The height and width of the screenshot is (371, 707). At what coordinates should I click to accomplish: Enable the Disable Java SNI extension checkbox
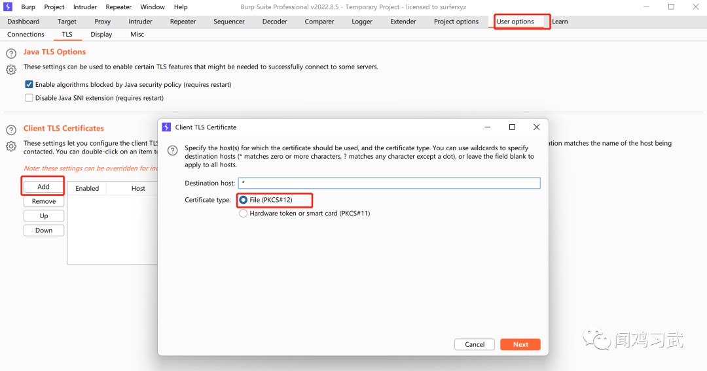click(29, 98)
